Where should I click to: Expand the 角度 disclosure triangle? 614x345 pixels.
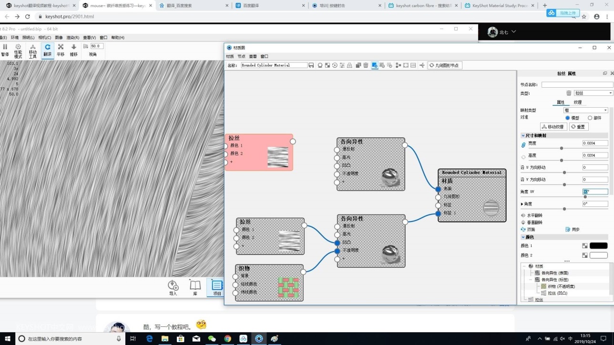coord(522,204)
